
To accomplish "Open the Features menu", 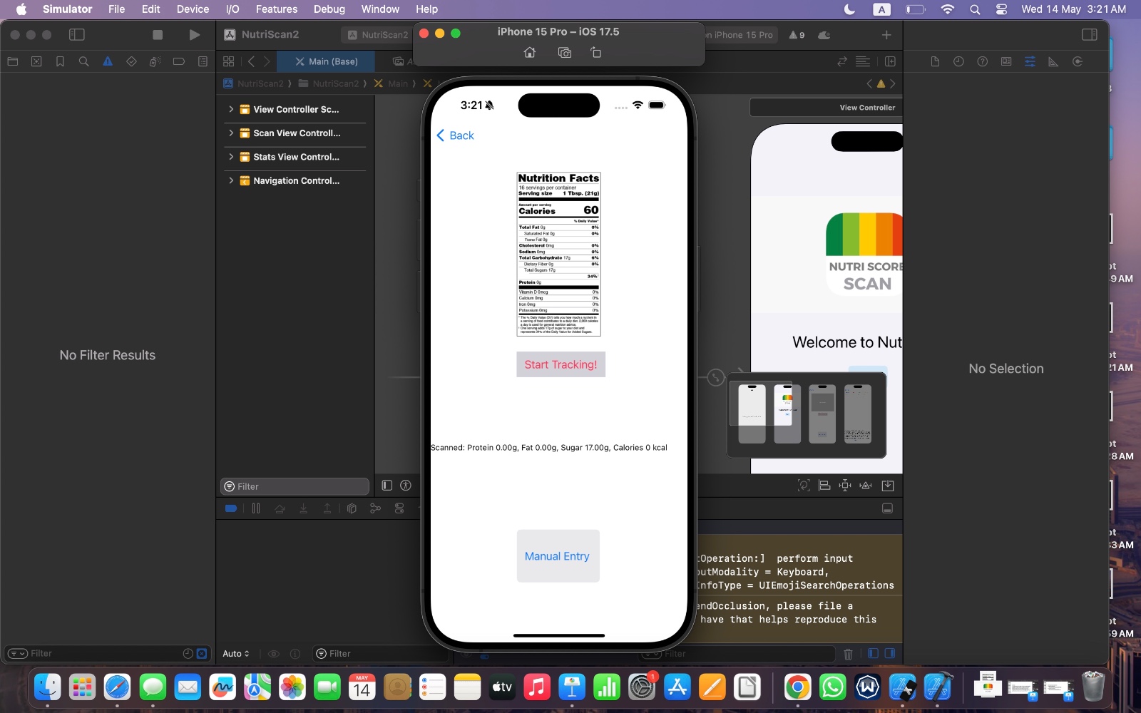I will coord(276,9).
